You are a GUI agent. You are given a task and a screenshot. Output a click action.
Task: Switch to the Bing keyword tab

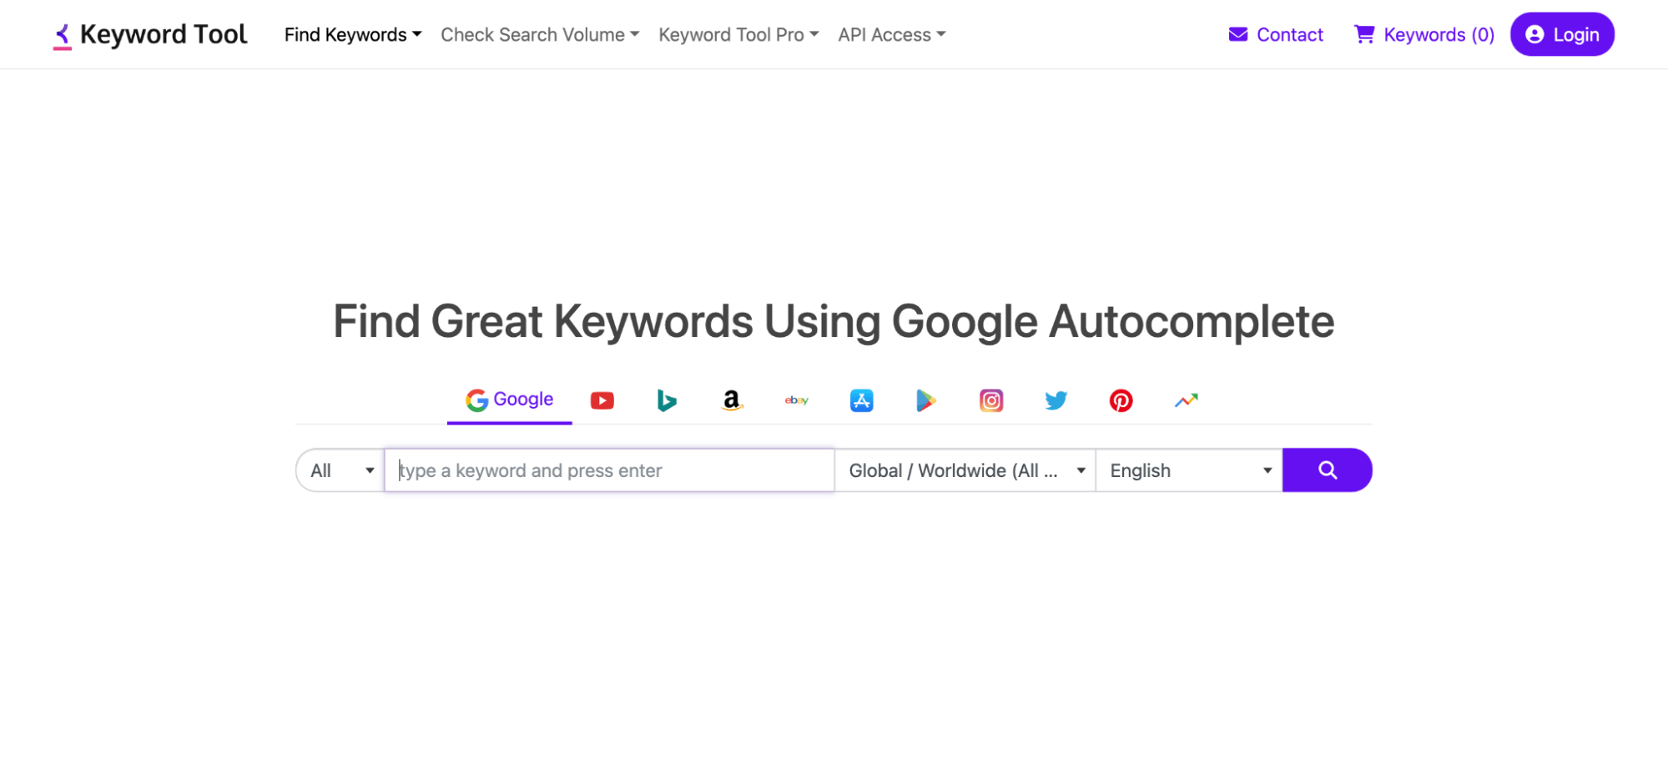coord(666,400)
